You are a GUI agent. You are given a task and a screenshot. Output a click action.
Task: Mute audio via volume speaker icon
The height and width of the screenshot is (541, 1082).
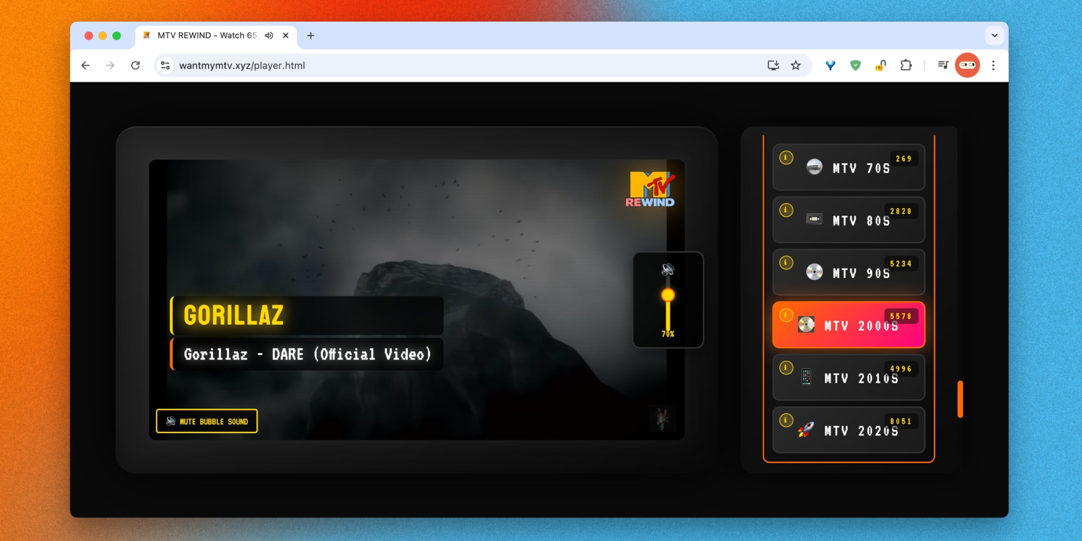click(667, 269)
